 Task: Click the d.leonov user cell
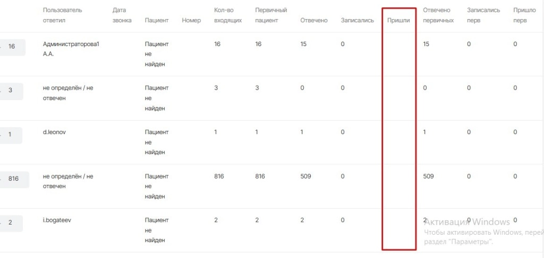[x=56, y=132]
